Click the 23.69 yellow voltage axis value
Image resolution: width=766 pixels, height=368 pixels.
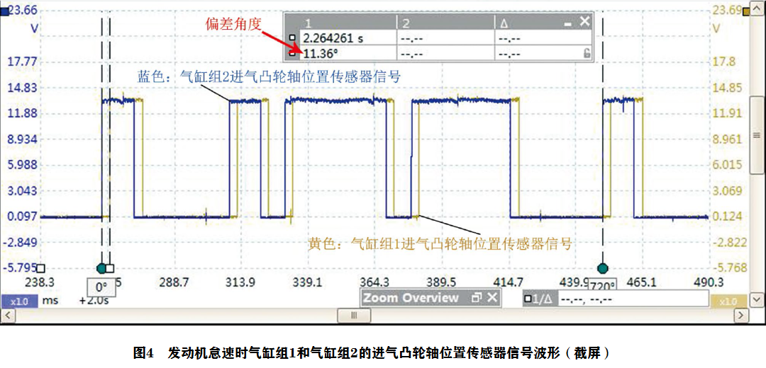click(728, 11)
